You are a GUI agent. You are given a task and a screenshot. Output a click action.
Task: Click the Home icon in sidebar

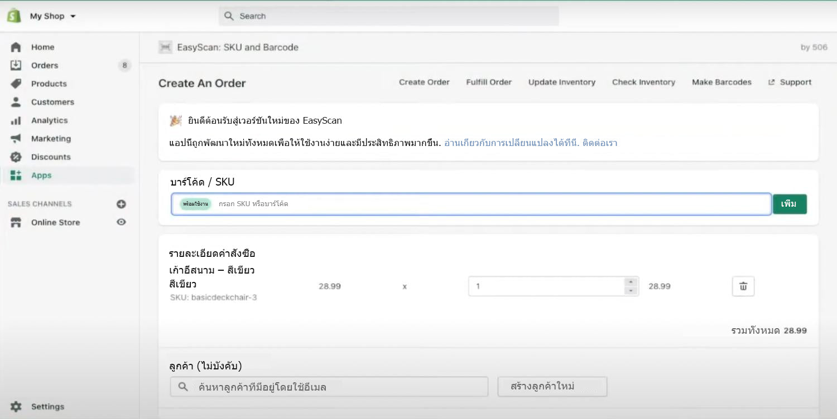16,47
